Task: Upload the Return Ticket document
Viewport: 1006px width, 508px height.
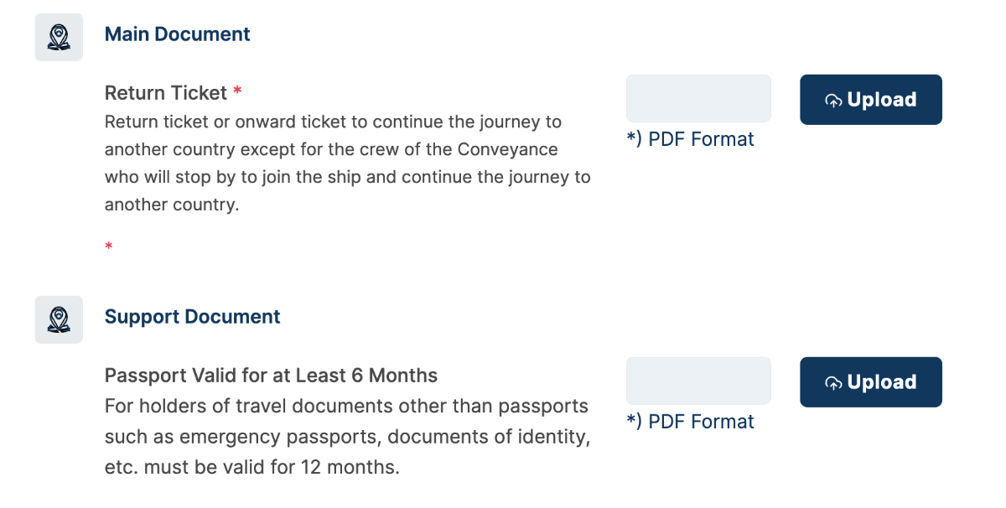Action: (x=870, y=100)
